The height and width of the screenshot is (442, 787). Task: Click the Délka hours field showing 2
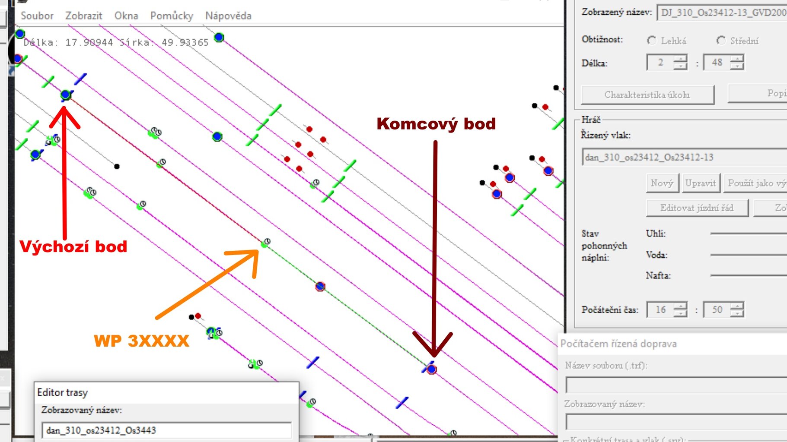(x=660, y=62)
